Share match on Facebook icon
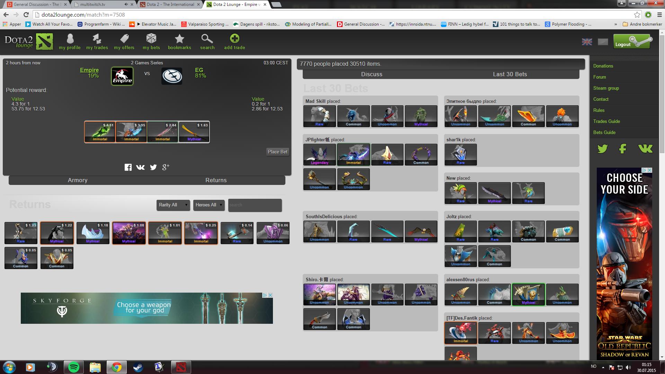Screen dimensions: 665x374 click(x=128, y=167)
